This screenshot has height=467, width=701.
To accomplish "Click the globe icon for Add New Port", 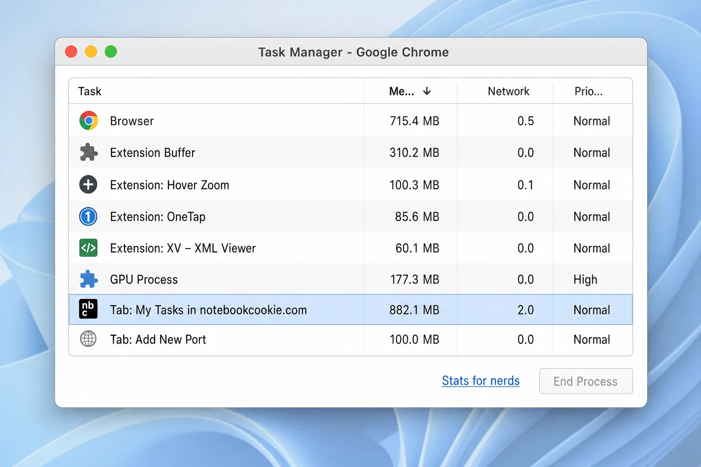I will (x=88, y=339).
